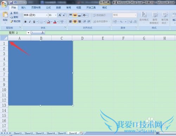Increase the indent

point(89,21)
